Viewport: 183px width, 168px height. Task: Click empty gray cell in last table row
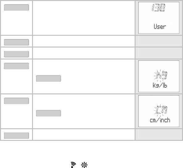tap(159, 134)
